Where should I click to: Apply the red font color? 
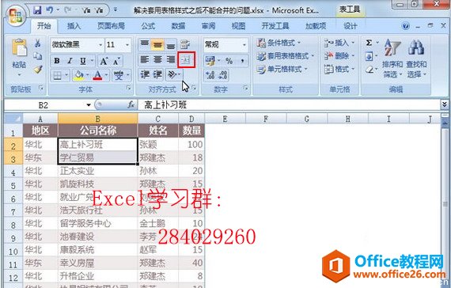click(x=98, y=76)
